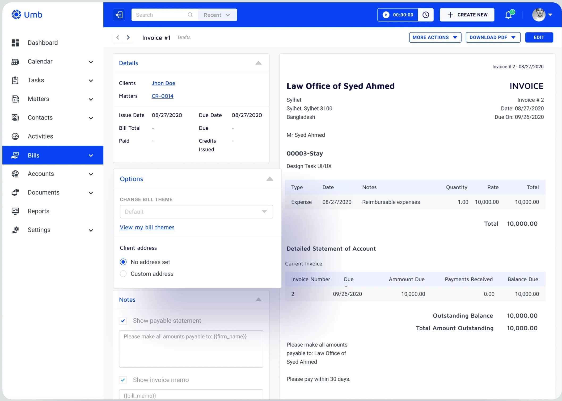This screenshot has height=401, width=562.
Task: Open Dashboard from the sidebar
Action: click(43, 43)
